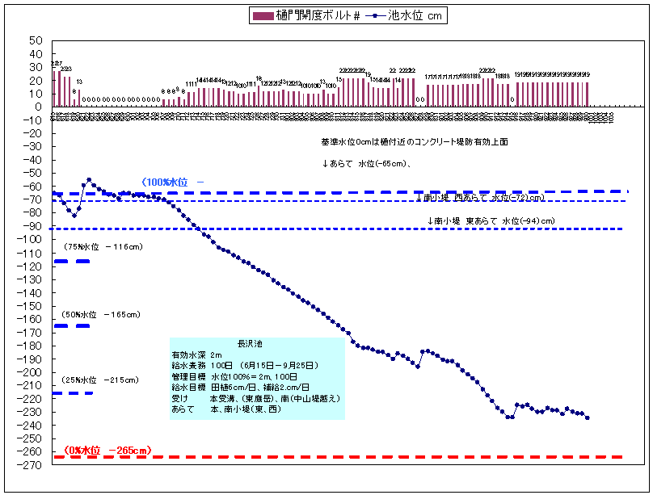
Task: Click the short blue dash at 75% level
Action: tap(72, 262)
